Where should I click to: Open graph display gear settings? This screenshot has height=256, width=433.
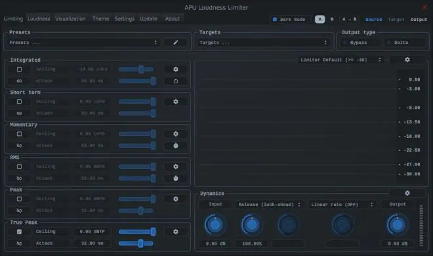coord(407,60)
